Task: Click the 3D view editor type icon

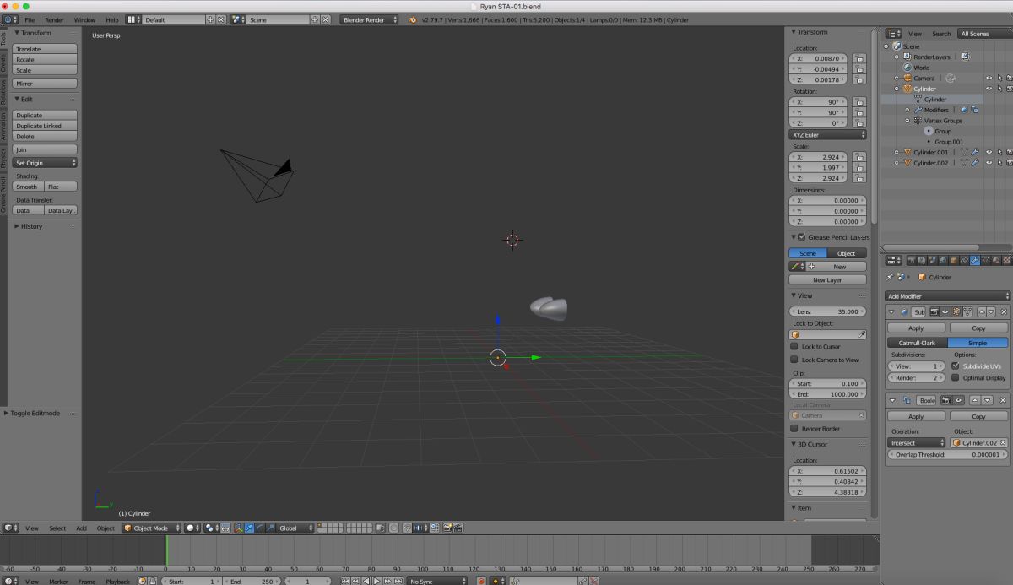Action: [x=10, y=528]
